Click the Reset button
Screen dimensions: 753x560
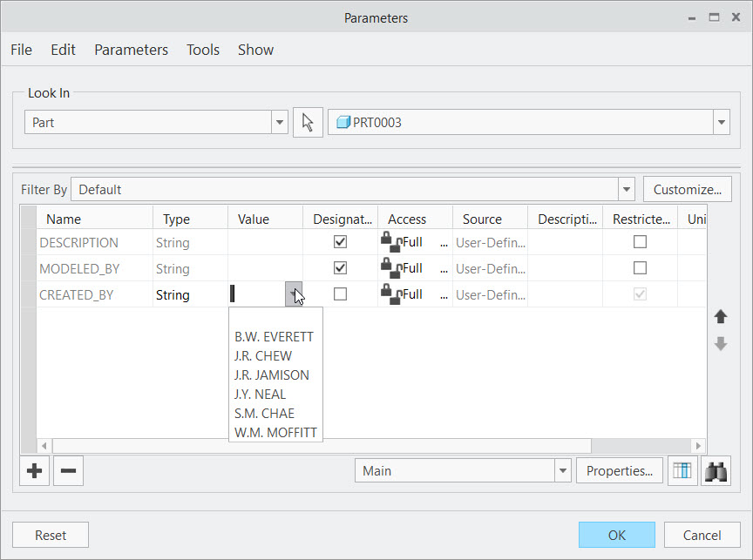(x=50, y=535)
